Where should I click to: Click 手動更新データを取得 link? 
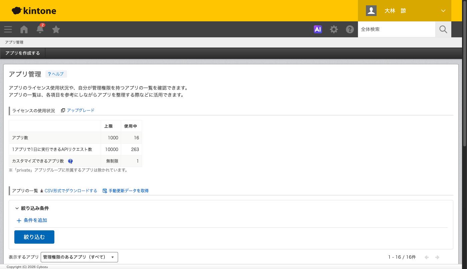click(x=129, y=191)
